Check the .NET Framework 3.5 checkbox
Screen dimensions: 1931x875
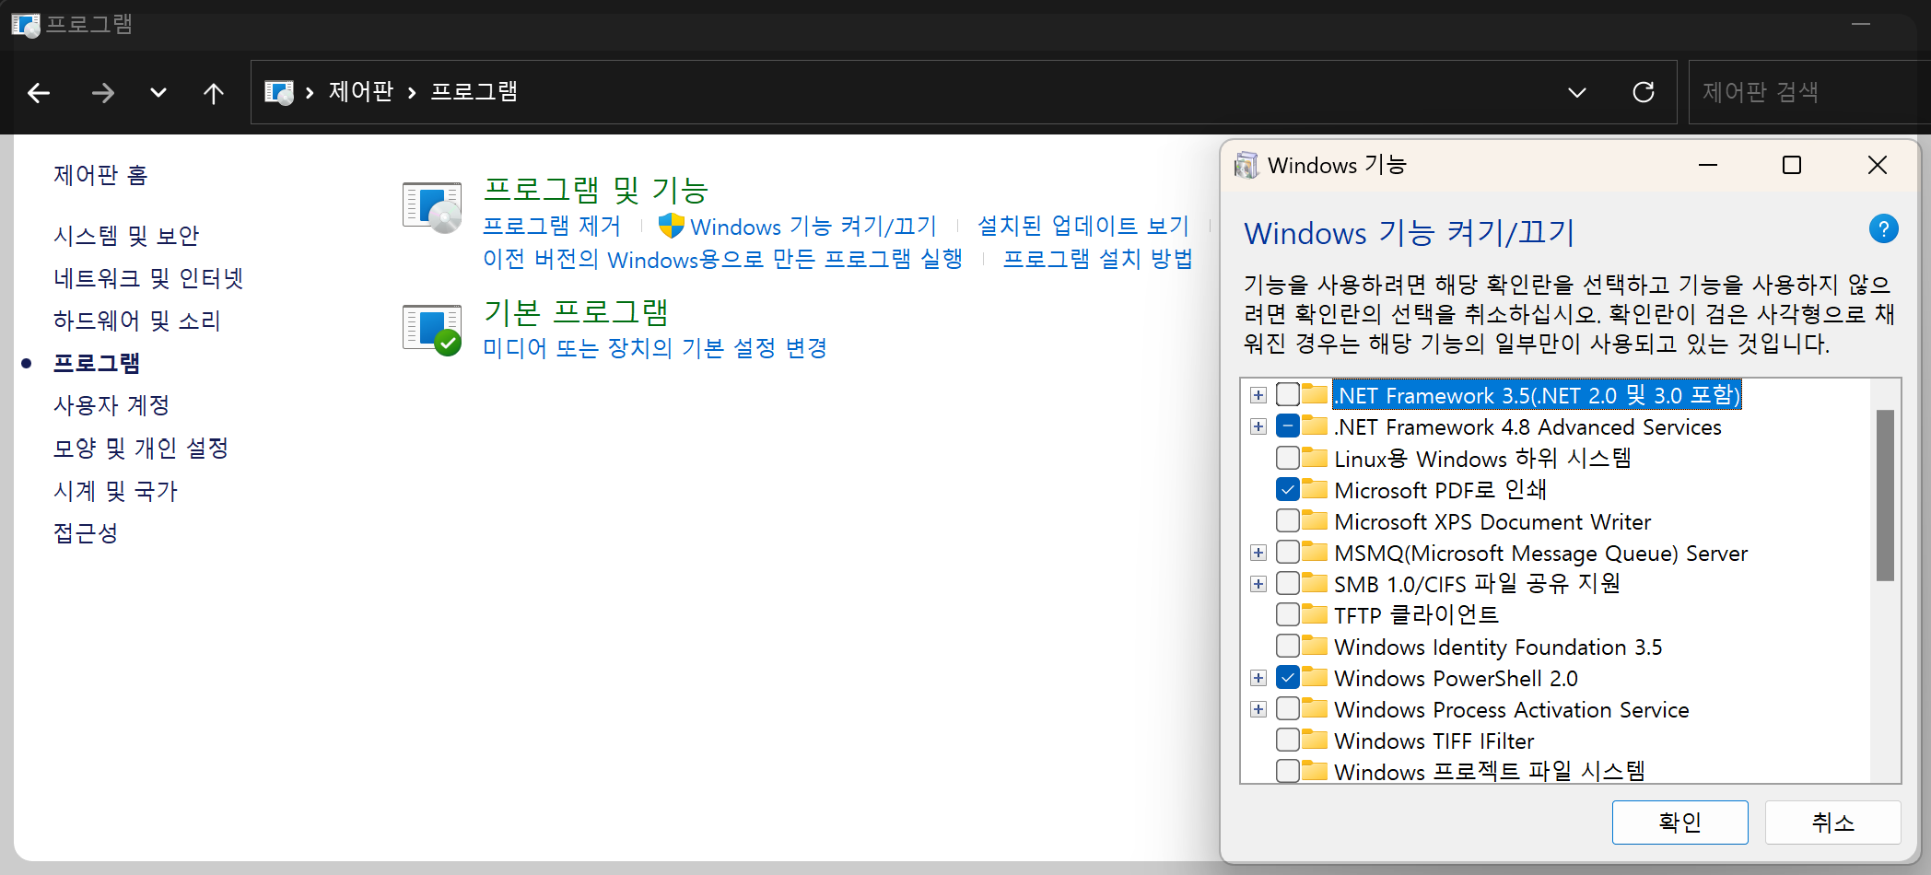[x=1288, y=394]
